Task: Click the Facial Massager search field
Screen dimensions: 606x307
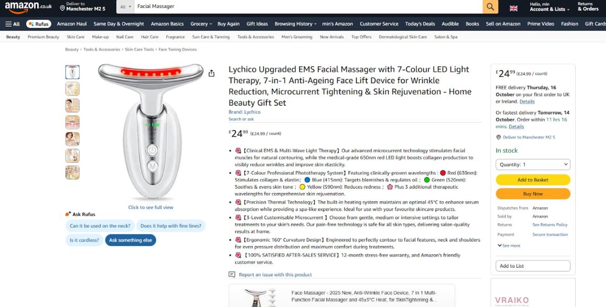Action: [308, 6]
